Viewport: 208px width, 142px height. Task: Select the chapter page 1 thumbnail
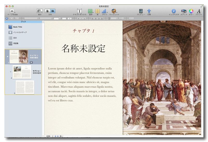(19, 57)
